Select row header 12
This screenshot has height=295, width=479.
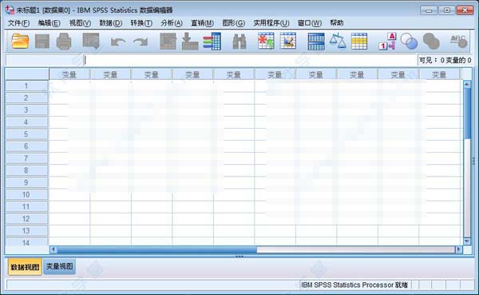tap(27, 219)
